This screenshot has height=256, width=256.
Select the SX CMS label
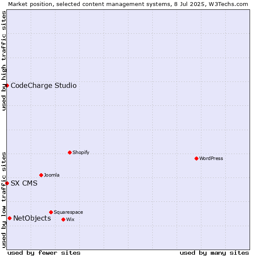click(24, 183)
